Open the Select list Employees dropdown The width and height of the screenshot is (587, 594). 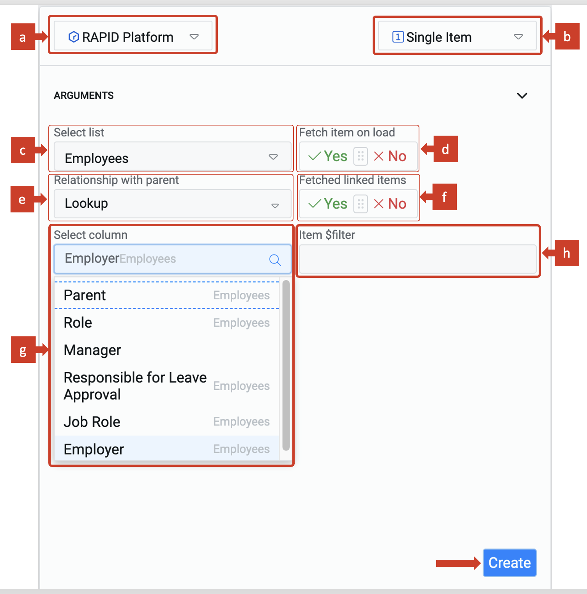coord(172,157)
